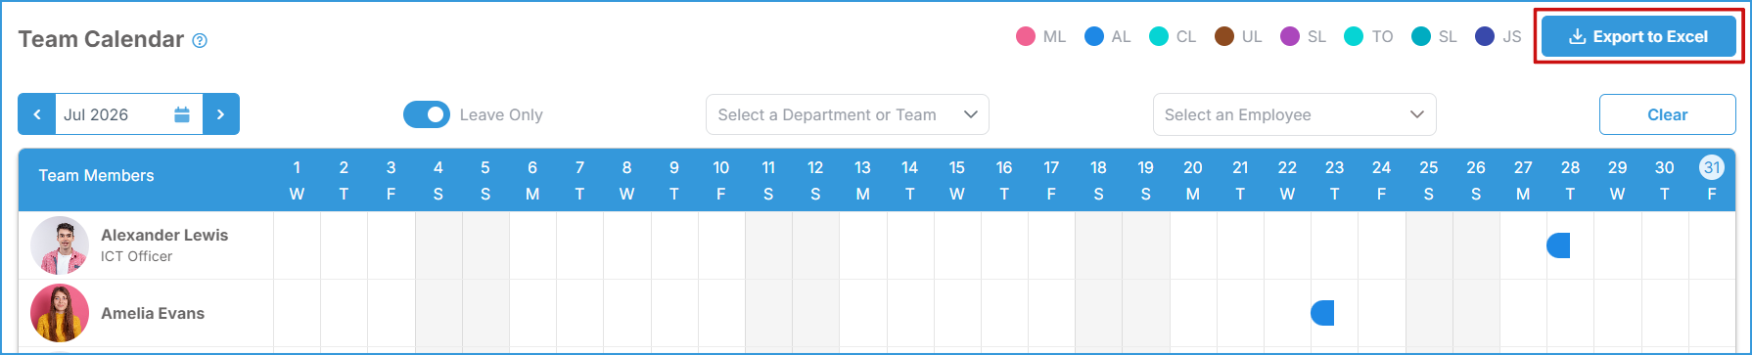Viewport: 1752px width, 355px height.
Task: Select day 31 in calendar header
Action: tap(1712, 167)
